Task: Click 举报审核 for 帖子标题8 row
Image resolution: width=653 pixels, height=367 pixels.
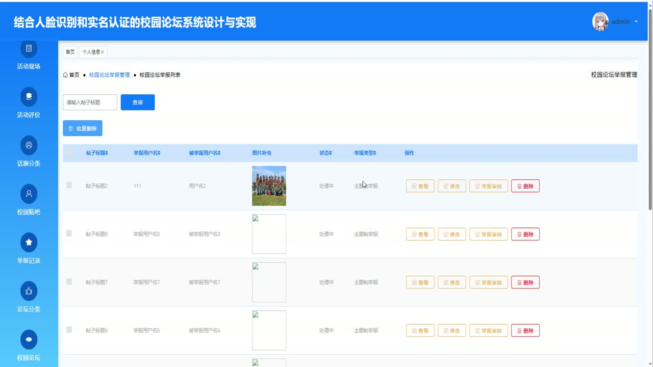Action: click(489, 234)
